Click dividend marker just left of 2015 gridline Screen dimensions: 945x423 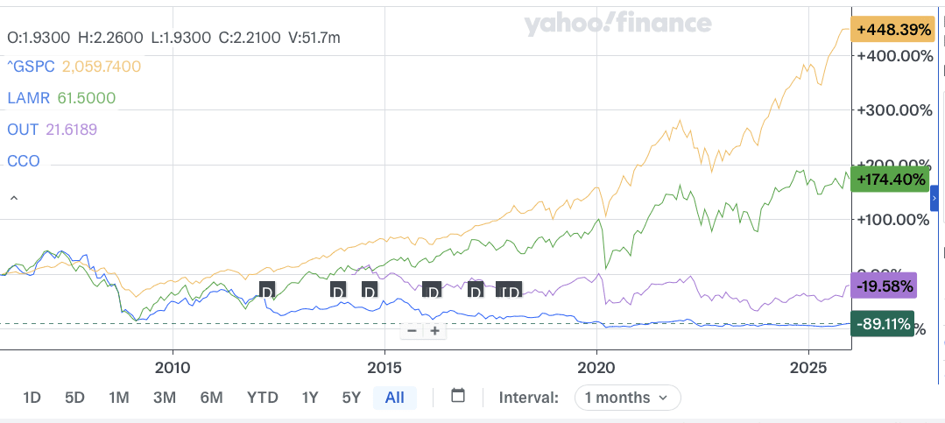point(370,290)
